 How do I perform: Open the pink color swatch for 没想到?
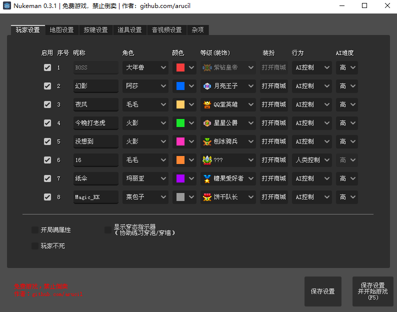180,141
